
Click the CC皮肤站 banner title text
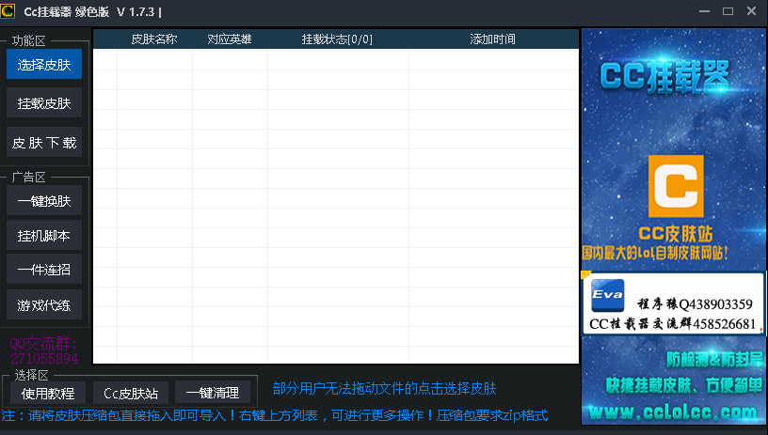coord(676,234)
